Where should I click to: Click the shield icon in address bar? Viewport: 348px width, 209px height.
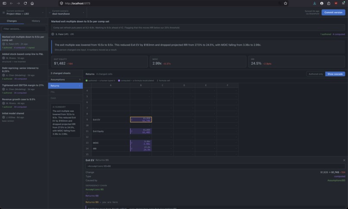tap(61, 3)
